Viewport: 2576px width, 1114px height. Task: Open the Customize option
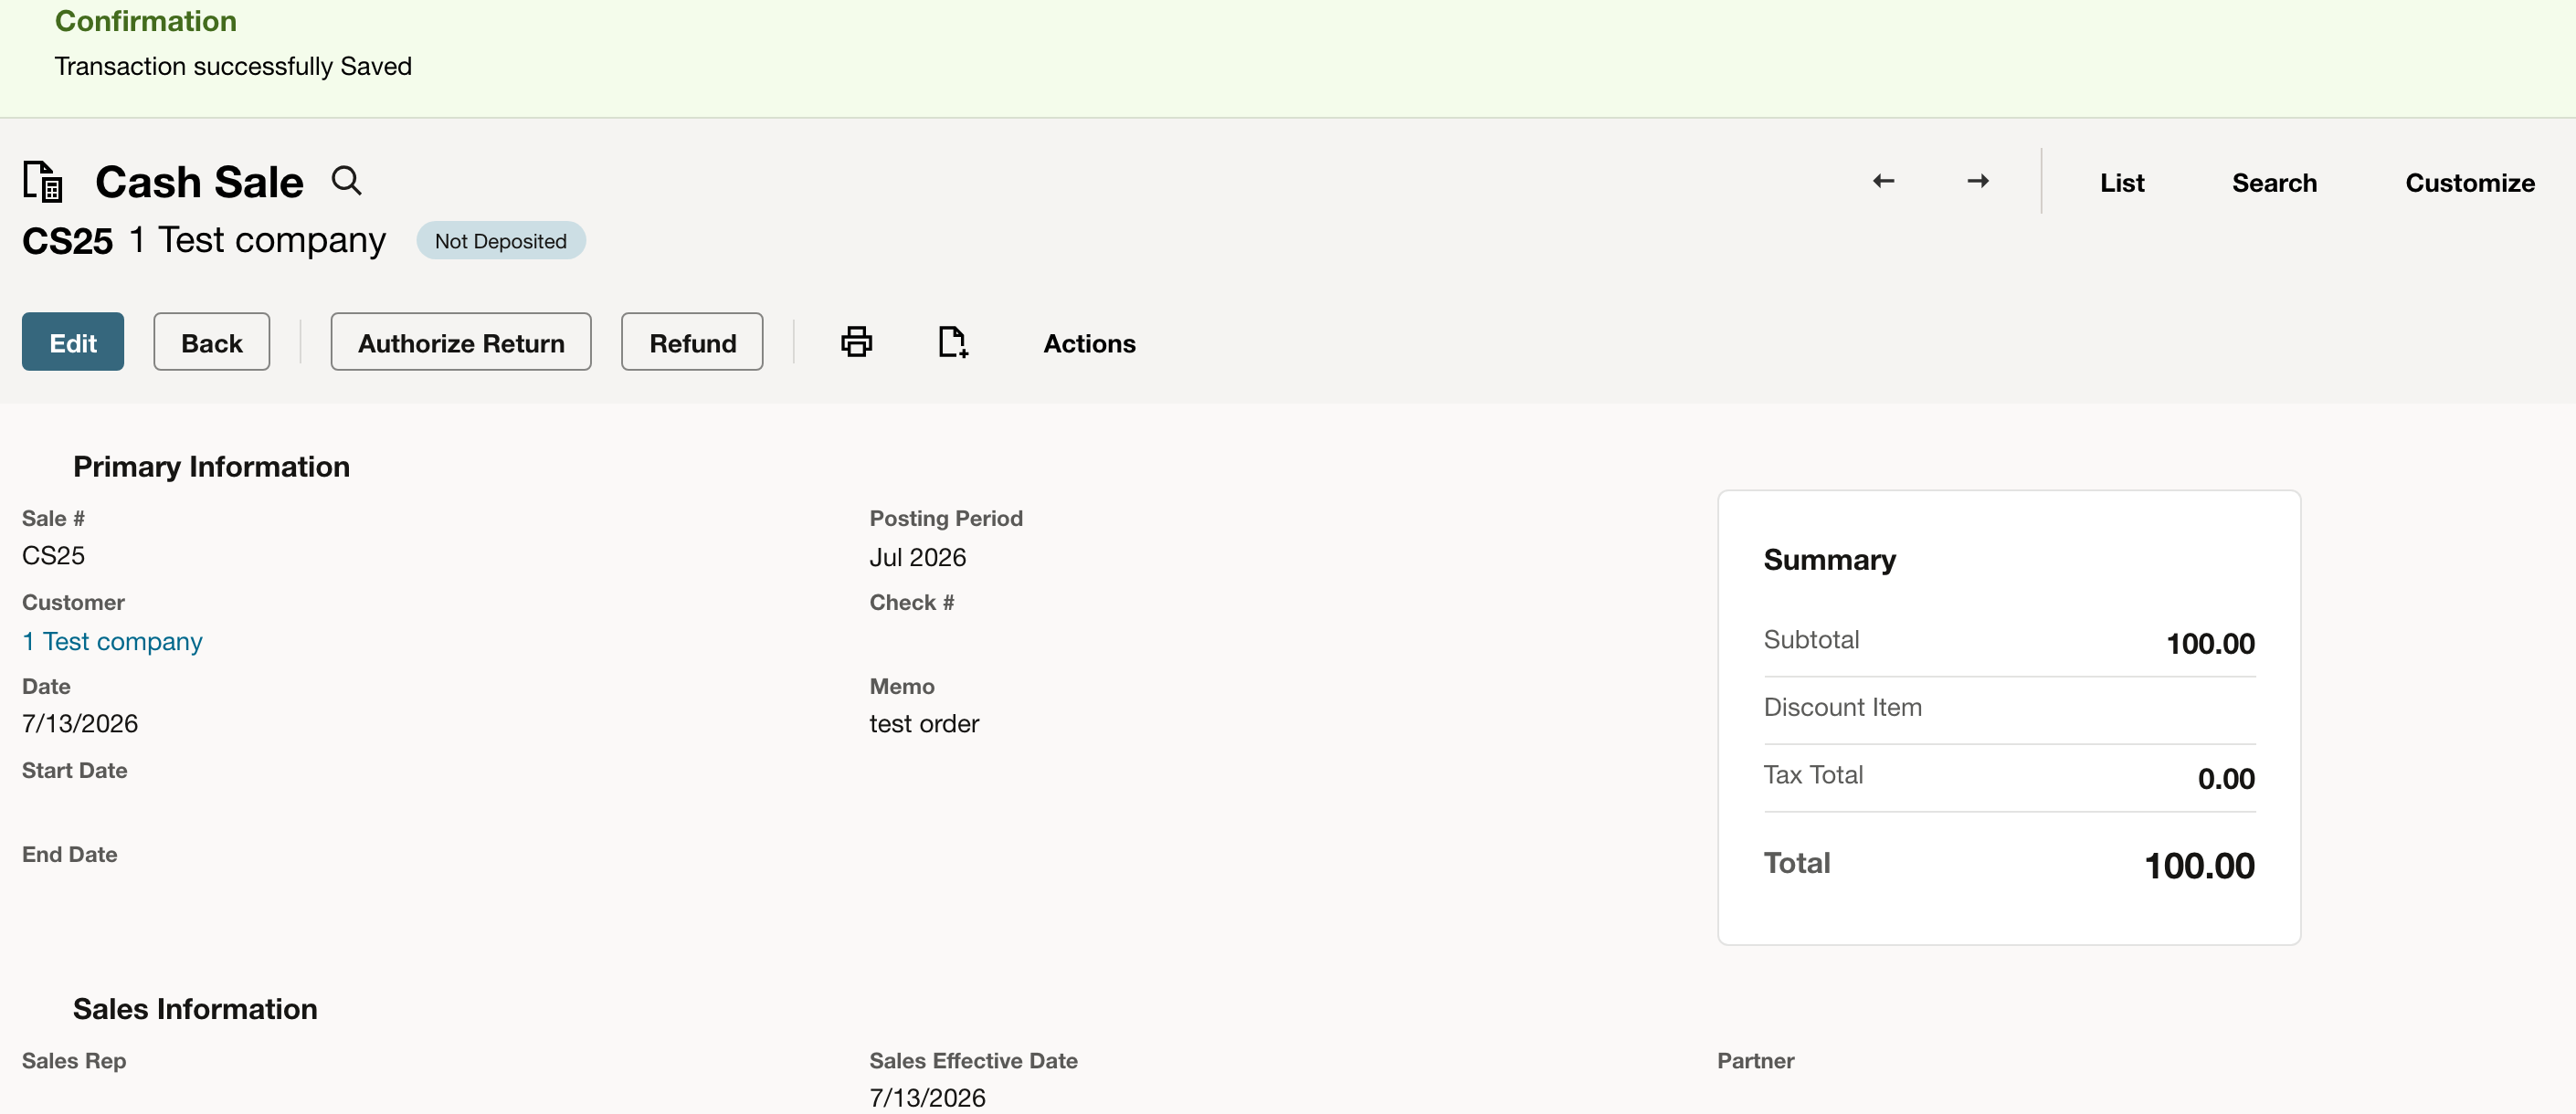click(x=2470, y=183)
